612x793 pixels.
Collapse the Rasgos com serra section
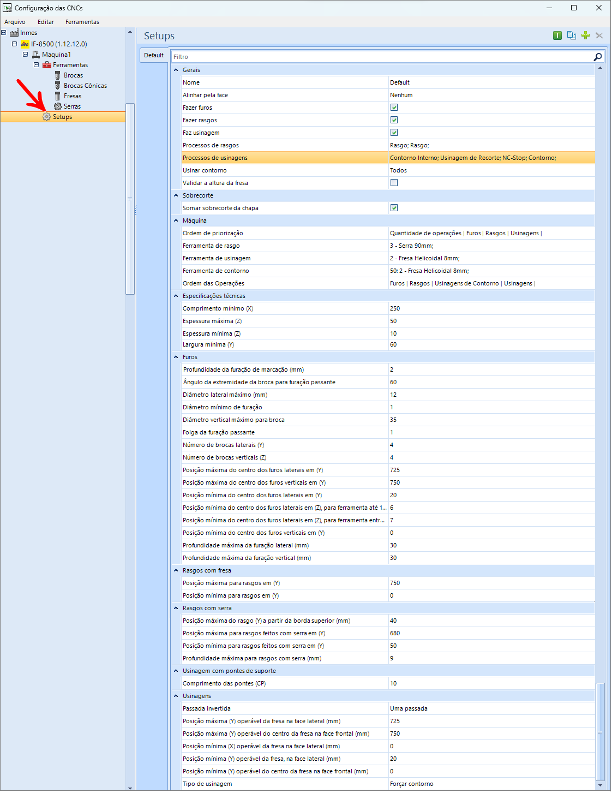pyautogui.click(x=176, y=608)
